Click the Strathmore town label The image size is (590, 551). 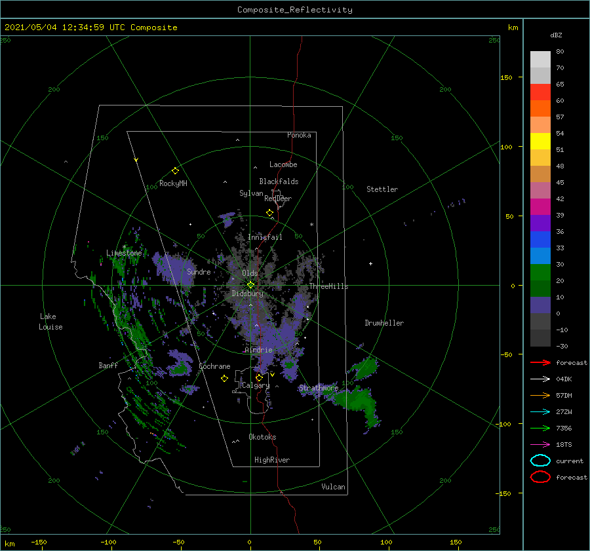pos(319,388)
